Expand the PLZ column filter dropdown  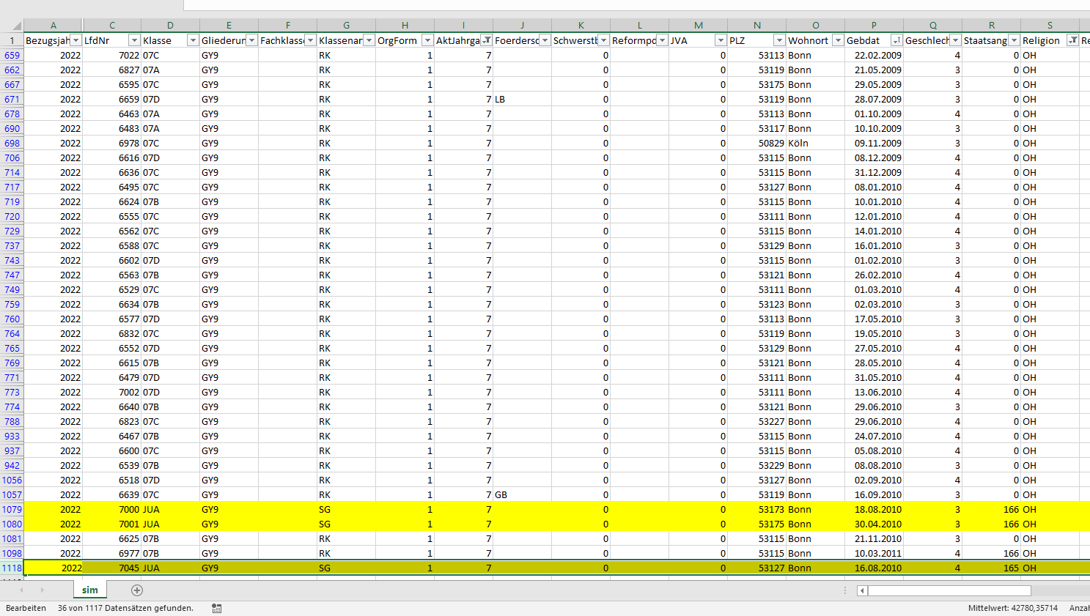[779, 40]
